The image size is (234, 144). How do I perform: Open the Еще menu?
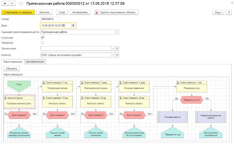(x=218, y=12)
